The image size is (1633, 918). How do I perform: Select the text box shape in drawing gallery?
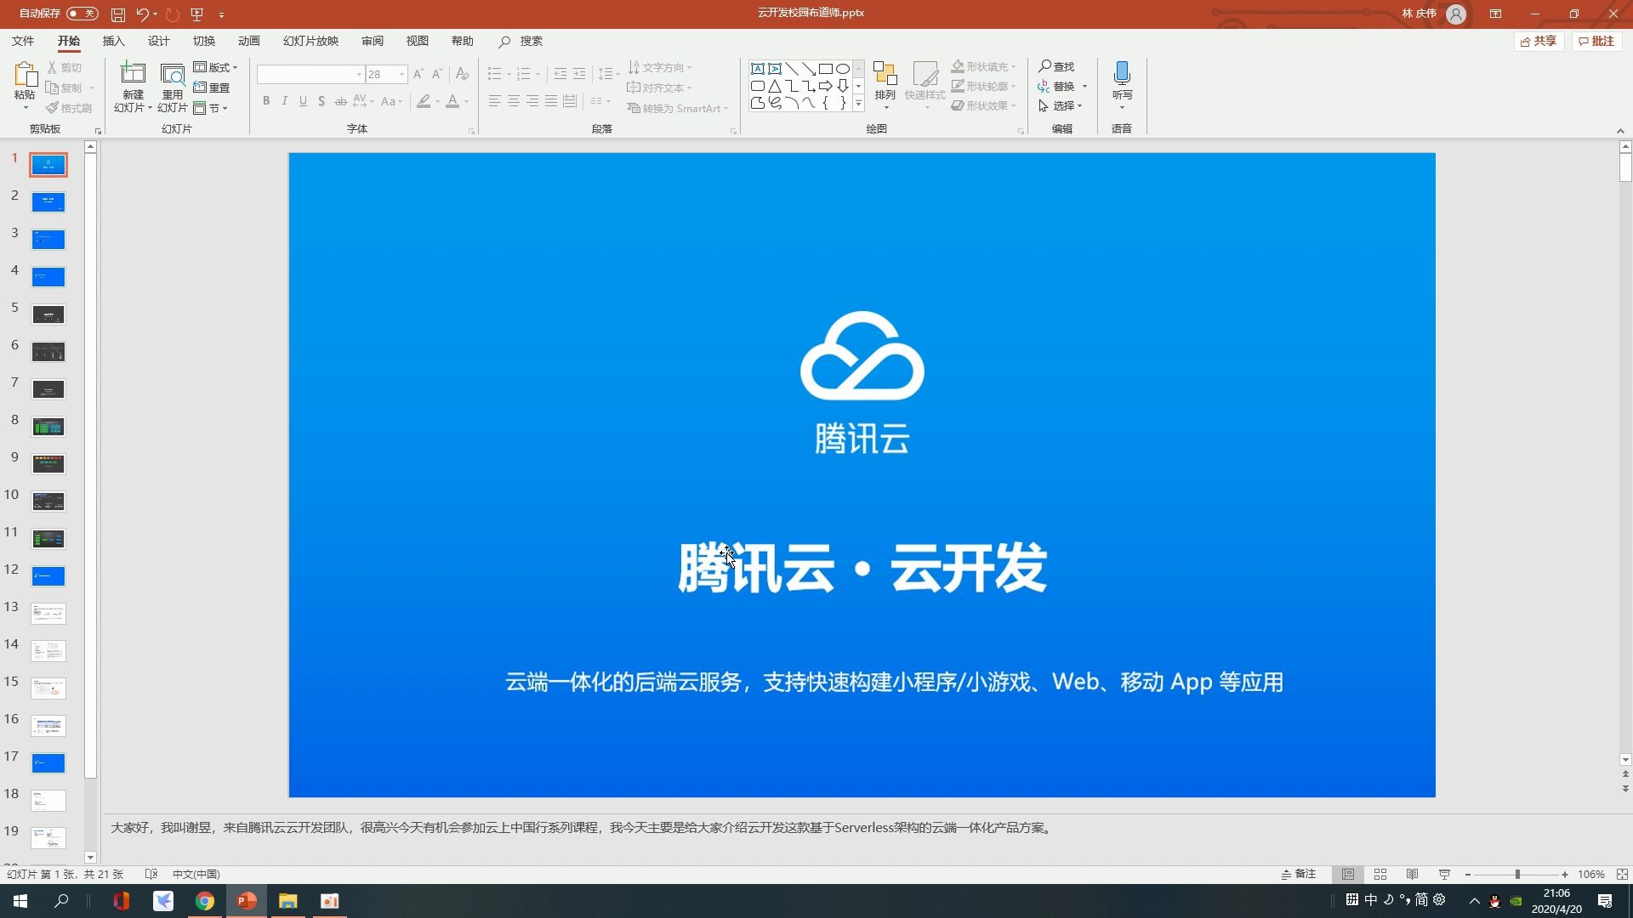click(x=759, y=69)
